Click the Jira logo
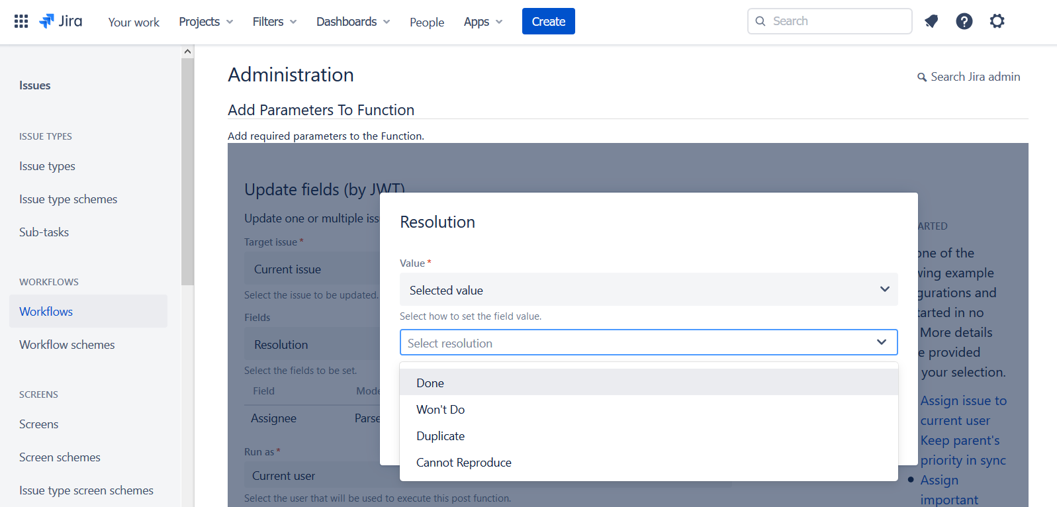 pos(61,21)
